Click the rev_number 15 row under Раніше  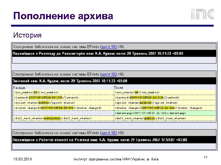[x=64, y=92]
